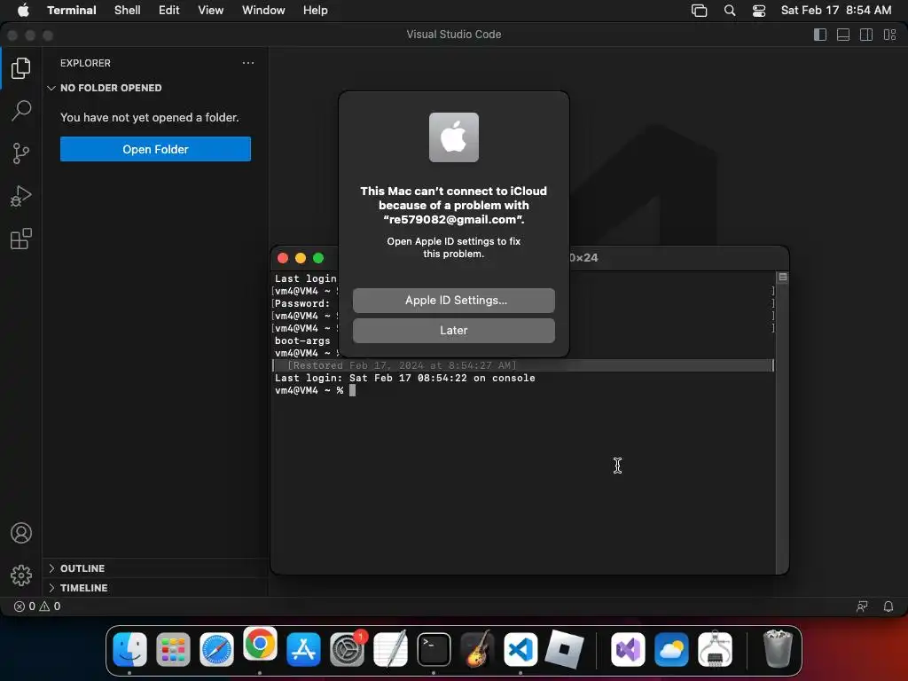The width and height of the screenshot is (908, 681).
Task: Click the Password: line in Terminal
Action: click(x=302, y=303)
